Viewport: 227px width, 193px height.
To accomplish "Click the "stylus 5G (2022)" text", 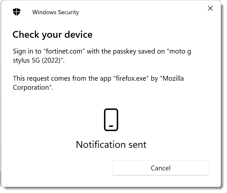I will [x=37, y=60].
